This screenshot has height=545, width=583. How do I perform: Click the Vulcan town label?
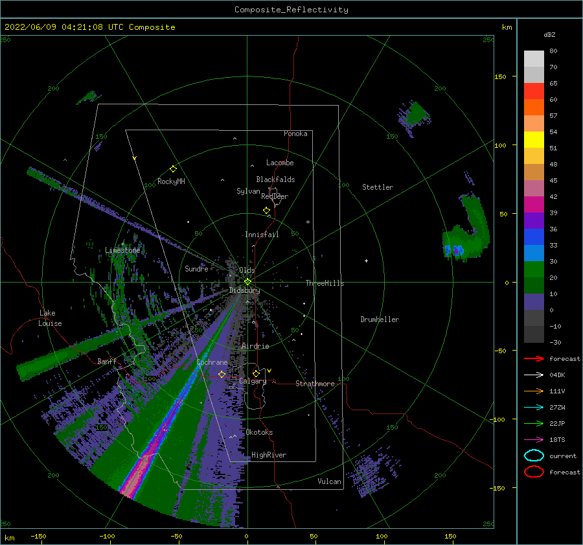329,481
